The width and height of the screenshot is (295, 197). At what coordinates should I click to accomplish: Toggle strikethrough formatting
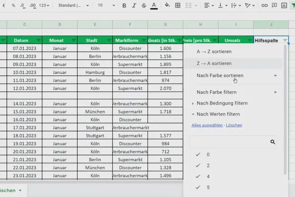pyautogui.click(x=144, y=5)
